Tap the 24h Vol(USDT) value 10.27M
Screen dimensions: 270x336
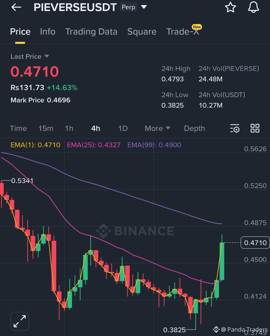[x=210, y=105]
